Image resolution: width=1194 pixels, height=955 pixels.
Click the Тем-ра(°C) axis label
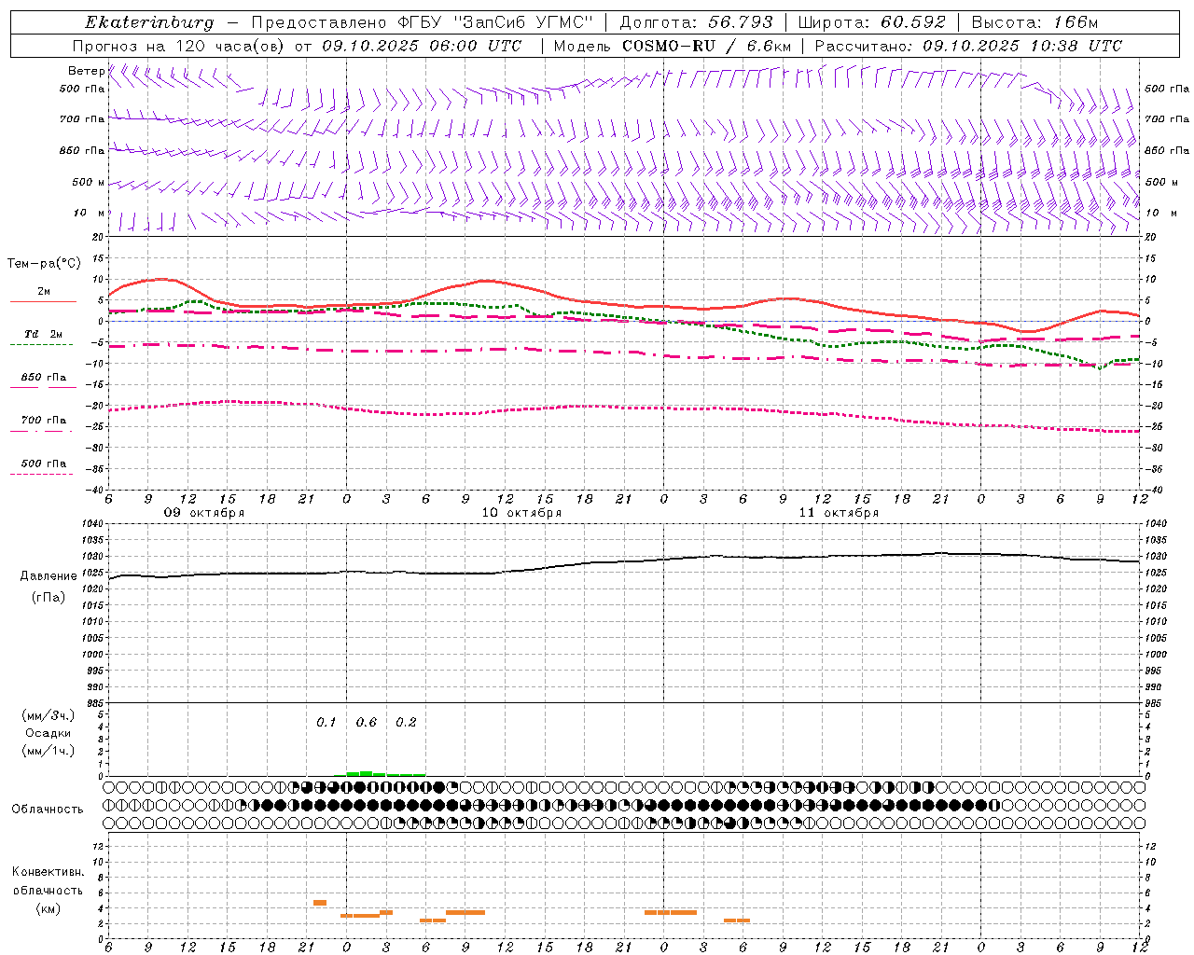[x=44, y=264]
